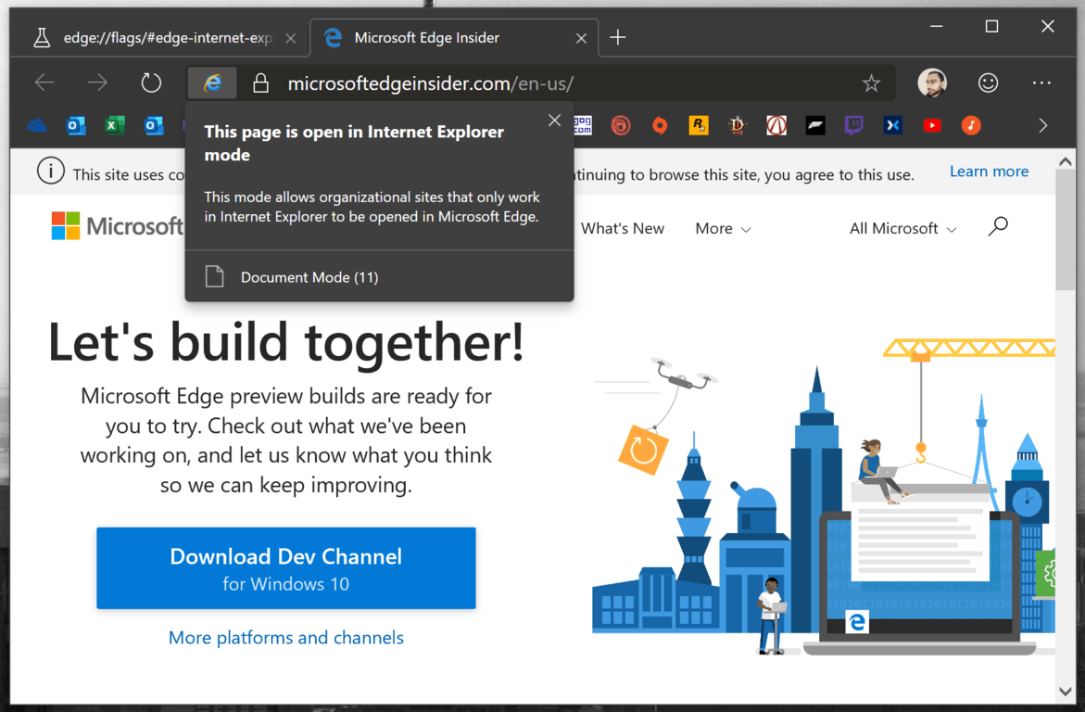Click the Download Dev Channel button

[285, 568]
